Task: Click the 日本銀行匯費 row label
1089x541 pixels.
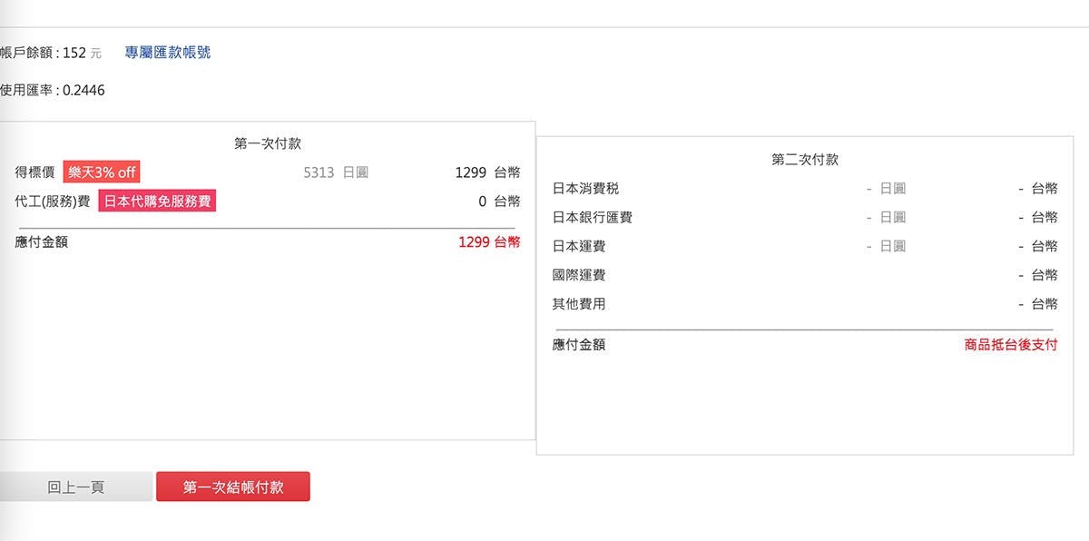Action: (x=593, y=218)
